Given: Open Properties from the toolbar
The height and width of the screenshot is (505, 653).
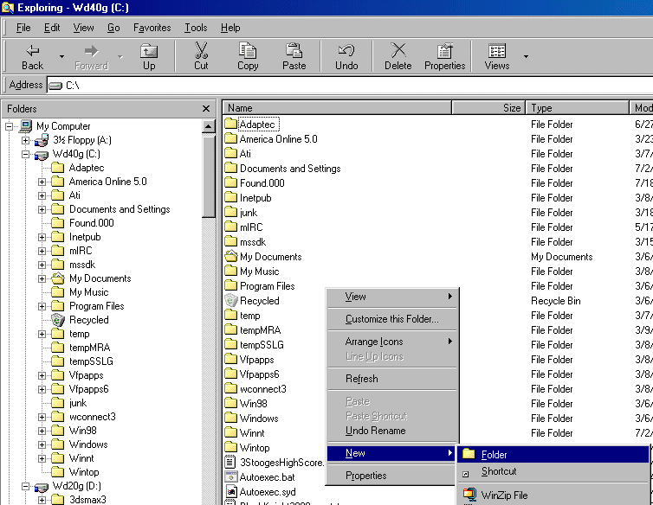Looking at the screenshot, I should pyautogui.click(x=445, y=56).
